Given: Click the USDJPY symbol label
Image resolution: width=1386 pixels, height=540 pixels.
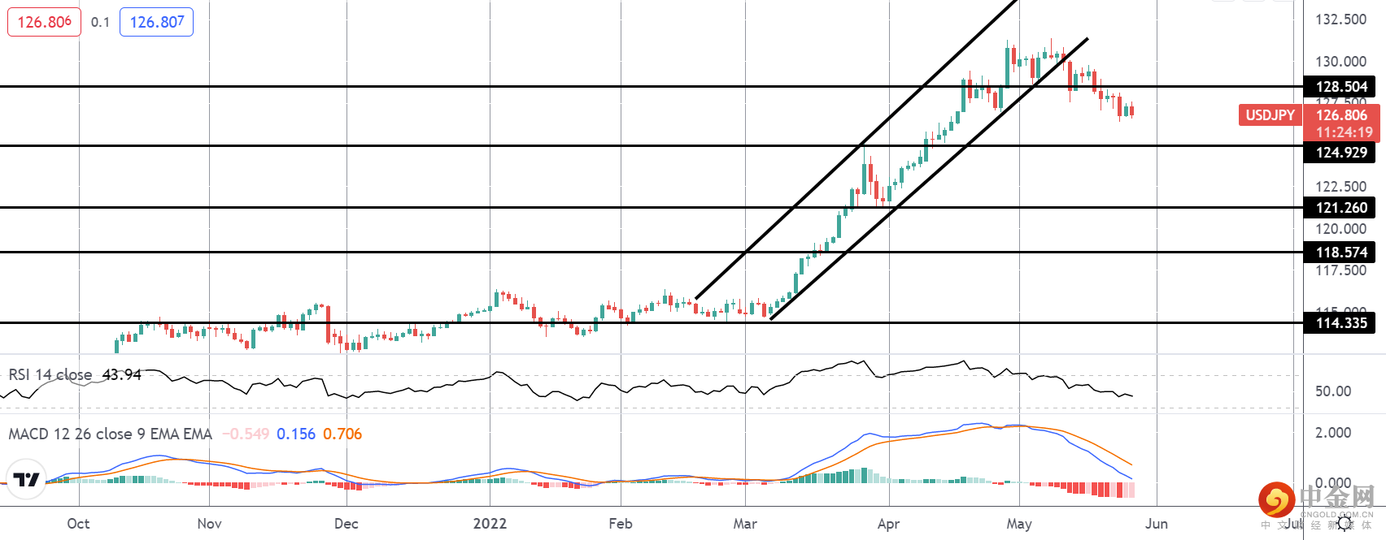Looking at the screenshot, I should [1270, 115].
